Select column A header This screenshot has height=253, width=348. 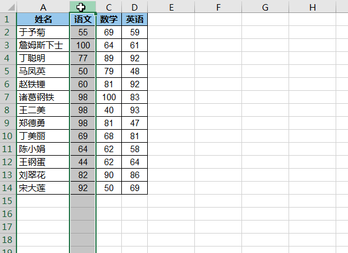(43, 6)
